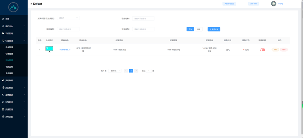Click the home icon next to 首页
303x138 pixels.
pyautogui.click(x=3, y=19)
